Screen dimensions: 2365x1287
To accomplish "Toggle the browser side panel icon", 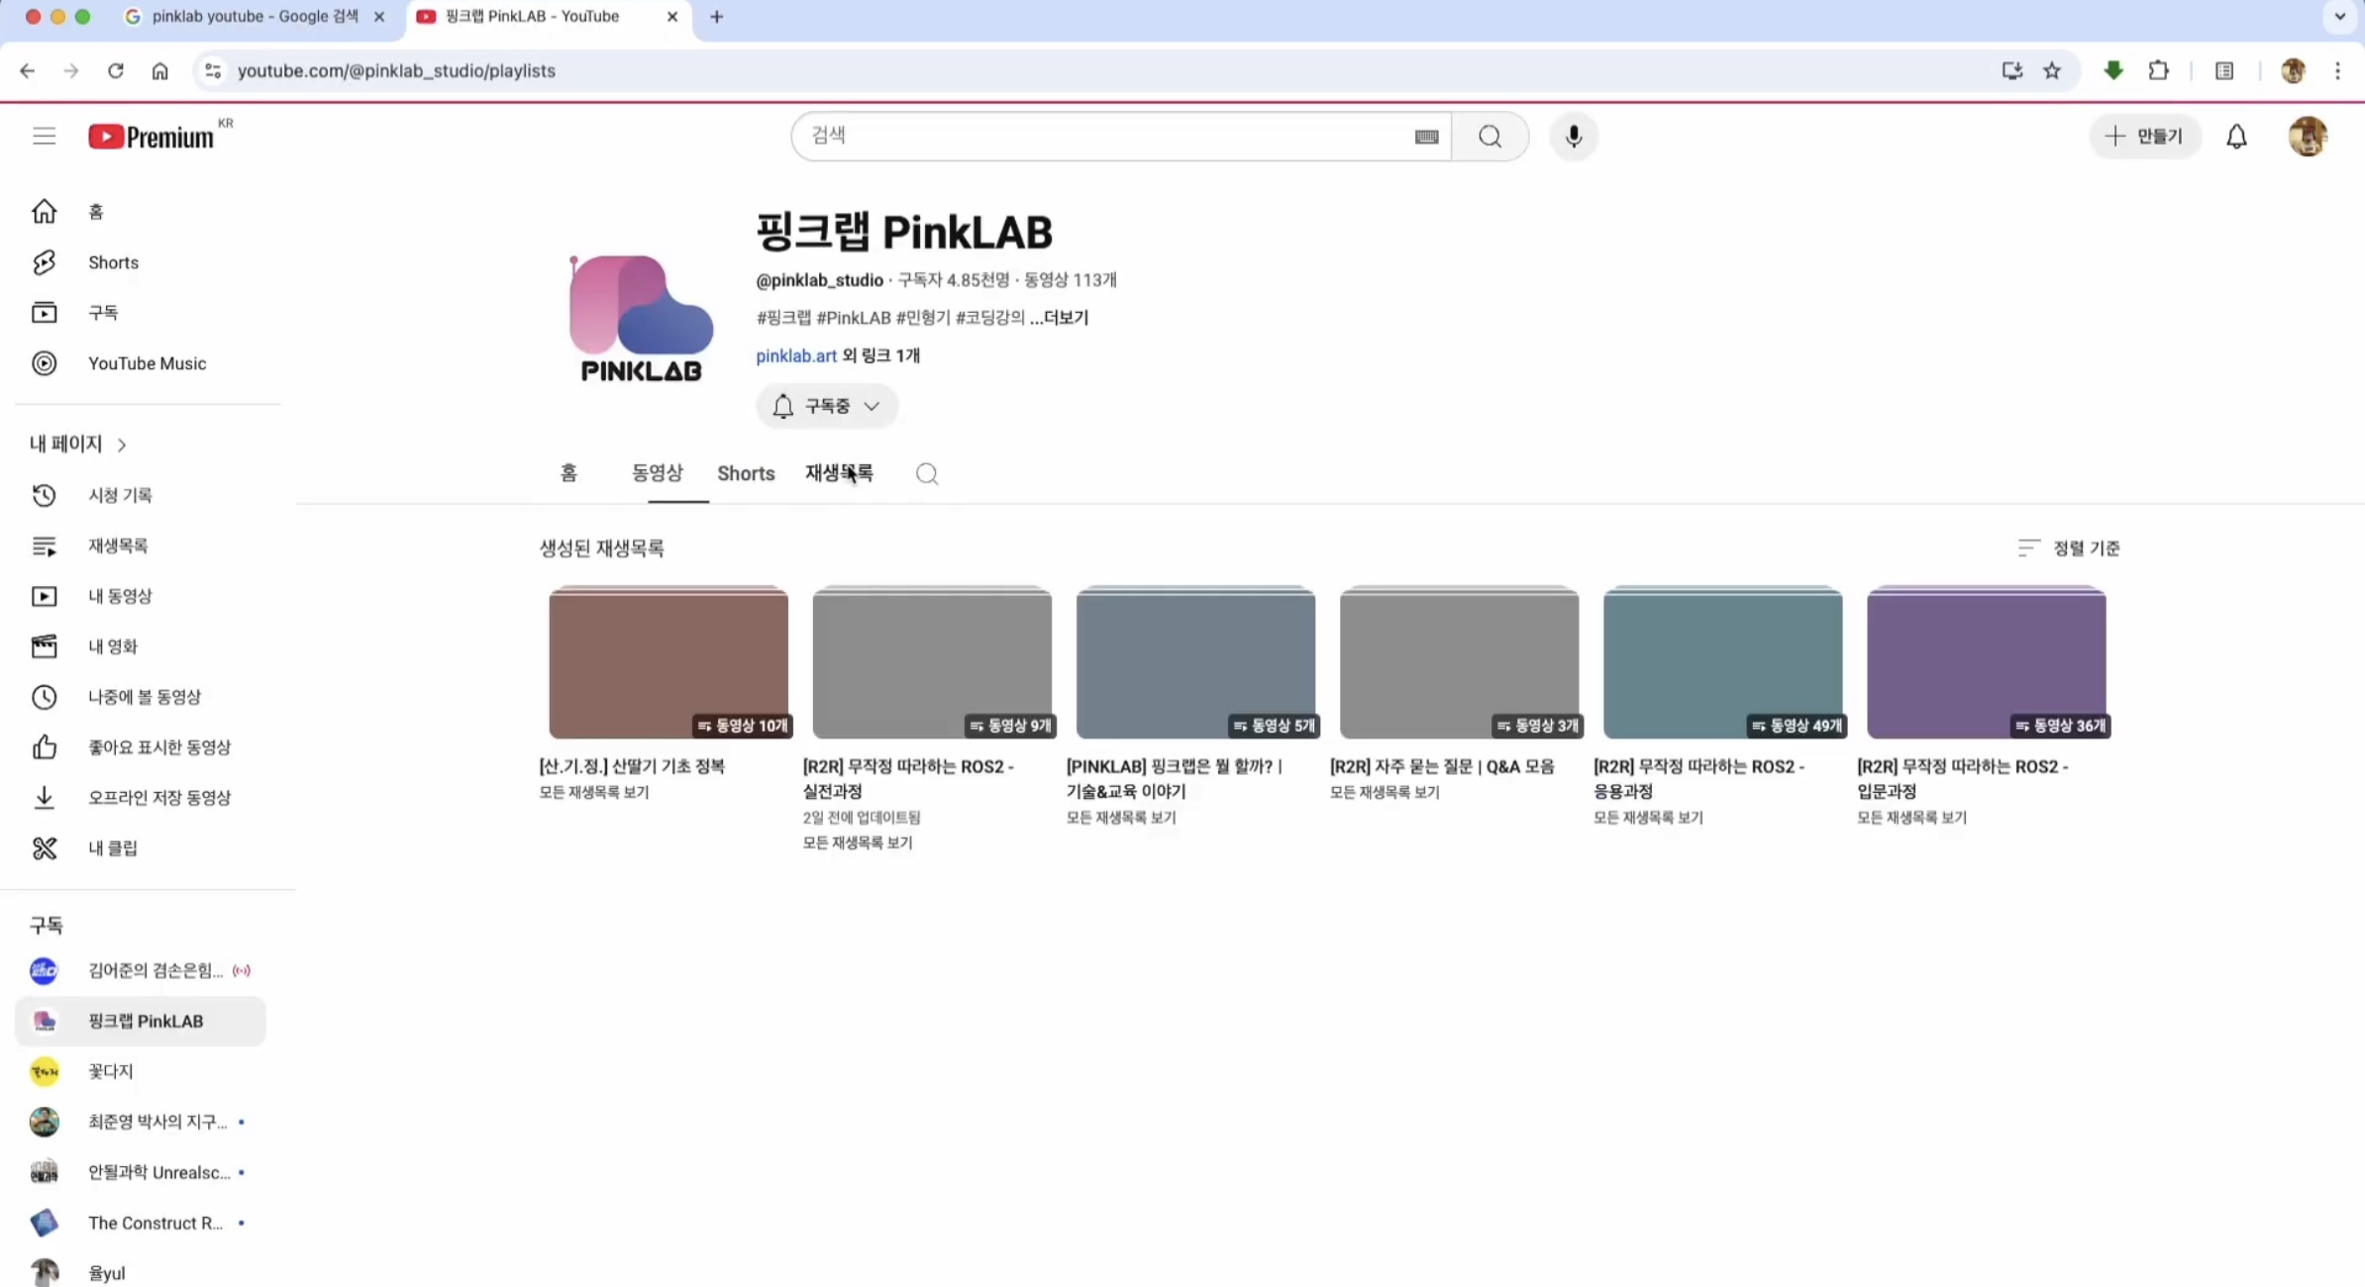I will pyautogui.click(x=2224, y=70).
